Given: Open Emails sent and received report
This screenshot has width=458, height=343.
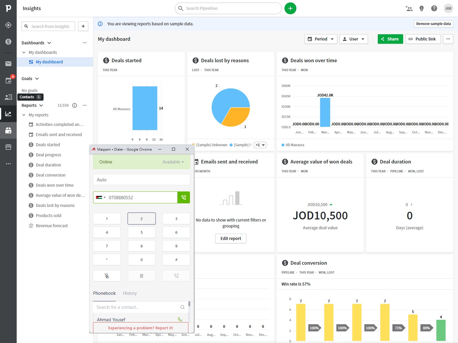Looking at the screenshot, I should (59, 135).
